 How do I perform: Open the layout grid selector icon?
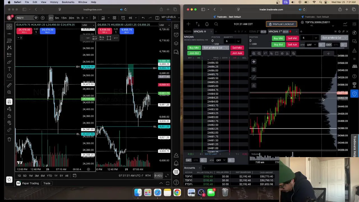click(114, 18)
